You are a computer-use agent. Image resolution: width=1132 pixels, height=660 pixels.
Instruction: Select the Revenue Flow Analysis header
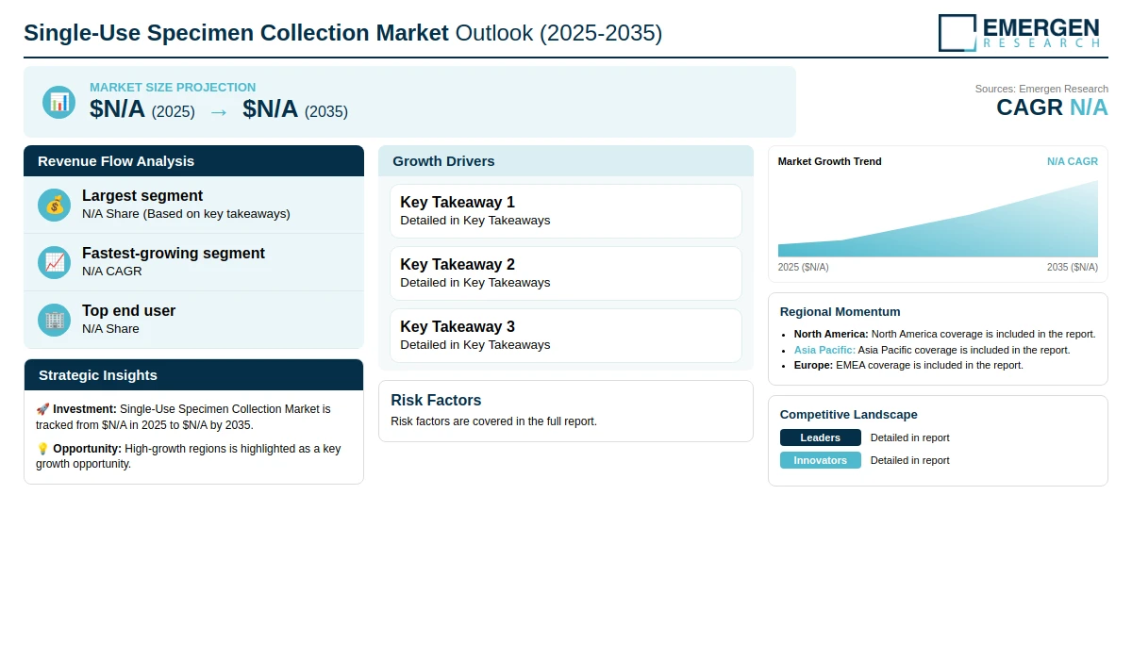click(x=193, y=161)
